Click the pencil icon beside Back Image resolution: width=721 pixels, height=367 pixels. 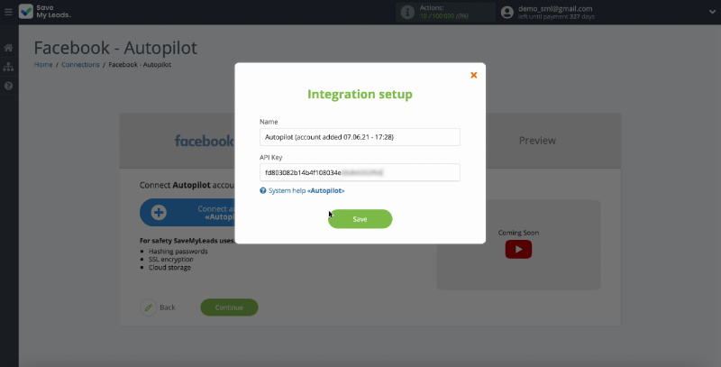point(149,307)
